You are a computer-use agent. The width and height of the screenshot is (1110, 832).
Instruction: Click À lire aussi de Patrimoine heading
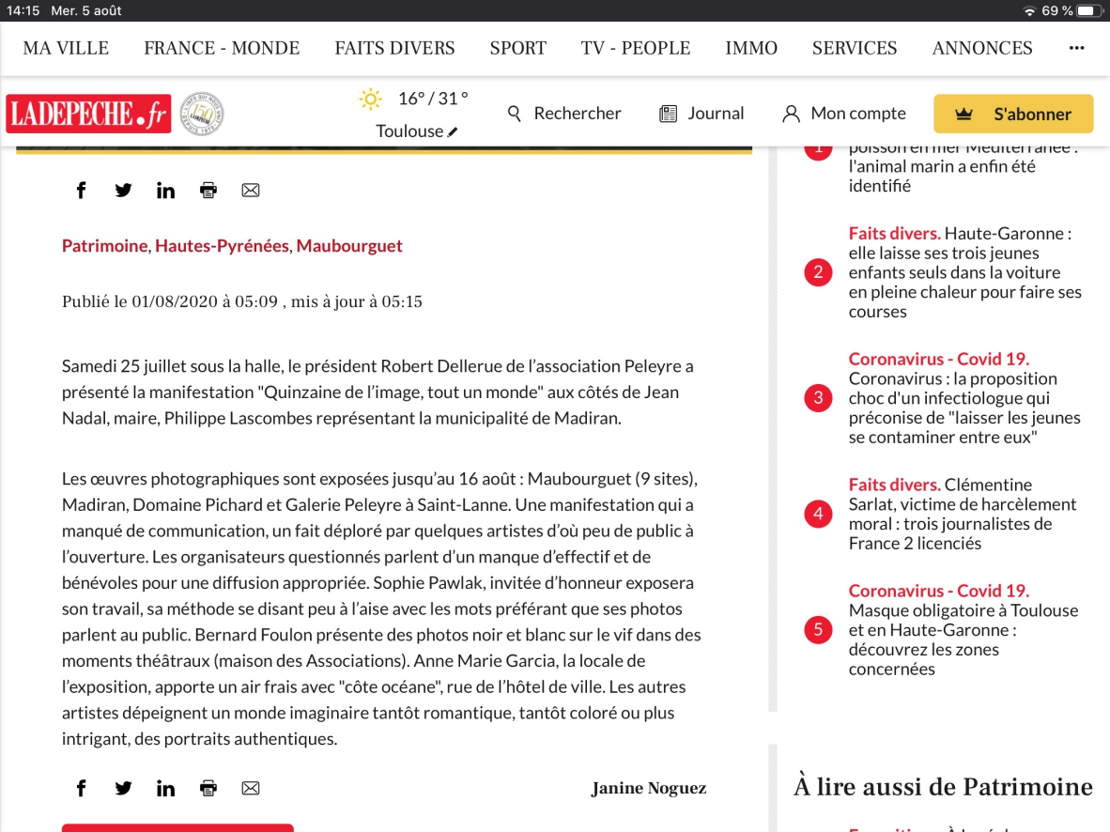[x=943, y=787]
